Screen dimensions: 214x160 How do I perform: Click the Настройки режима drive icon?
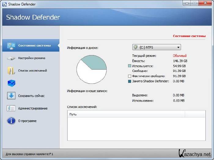click(x=11, y=58)
